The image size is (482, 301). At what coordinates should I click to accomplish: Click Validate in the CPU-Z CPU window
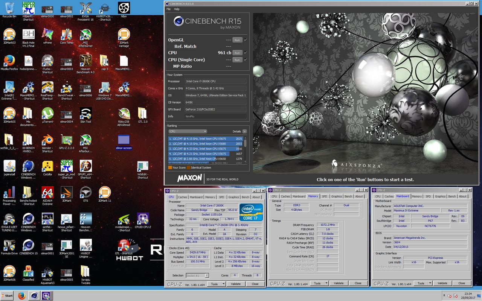pyautogui.click(x=236, y=284)
